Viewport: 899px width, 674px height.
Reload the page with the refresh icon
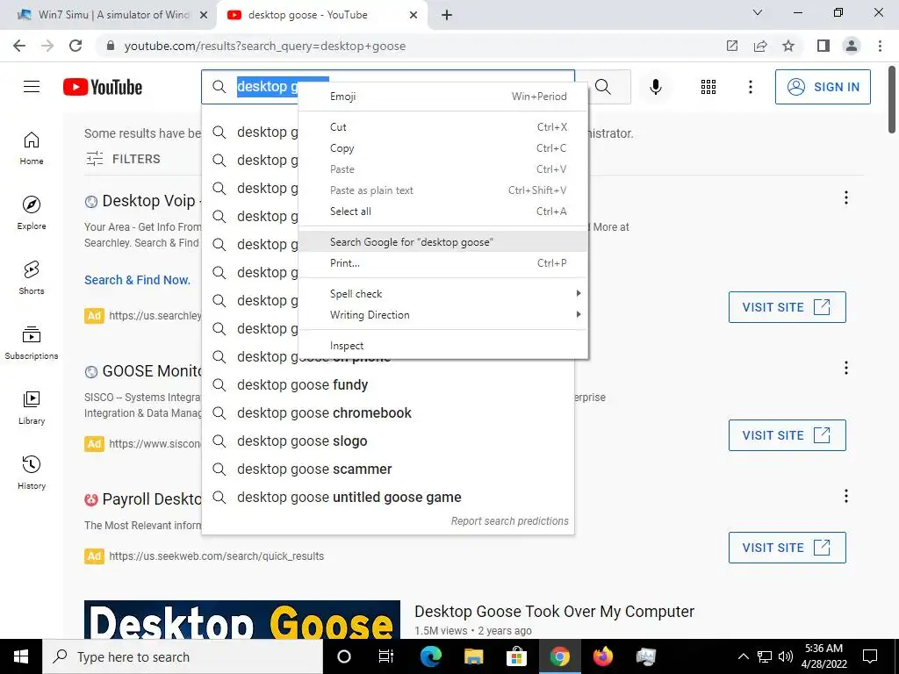[x=76, y=46]
